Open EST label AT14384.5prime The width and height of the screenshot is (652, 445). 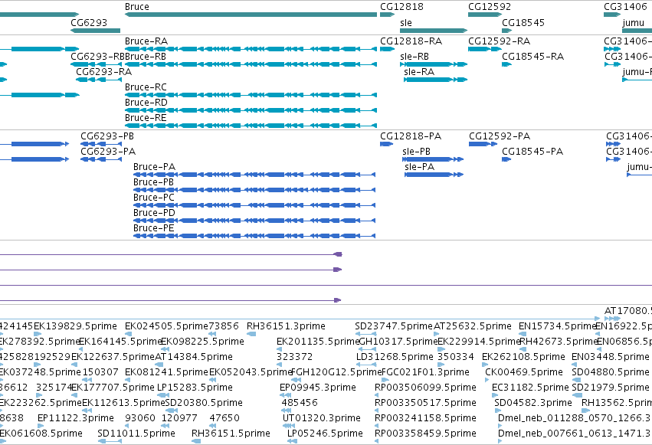click(x=194, y=357)
